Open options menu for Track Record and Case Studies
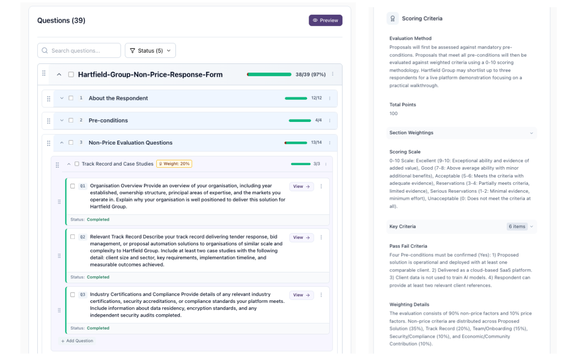Screen dimensions: 577x356 pyautogui.click(x=326, y=164)
